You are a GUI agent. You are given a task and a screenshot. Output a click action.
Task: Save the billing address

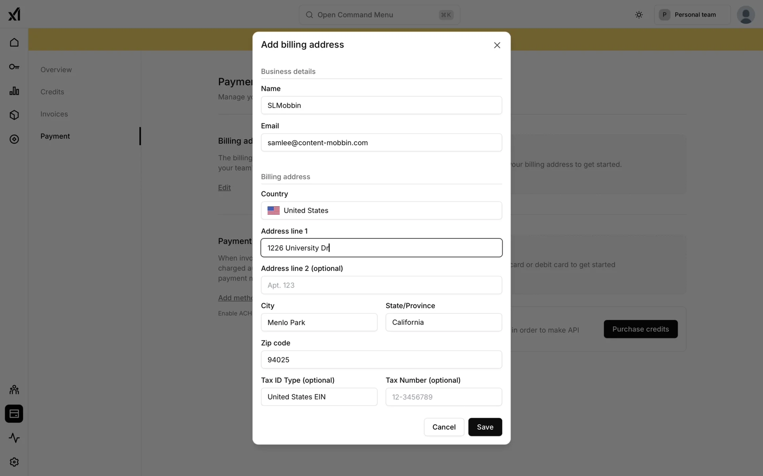(x=485, y=427)
